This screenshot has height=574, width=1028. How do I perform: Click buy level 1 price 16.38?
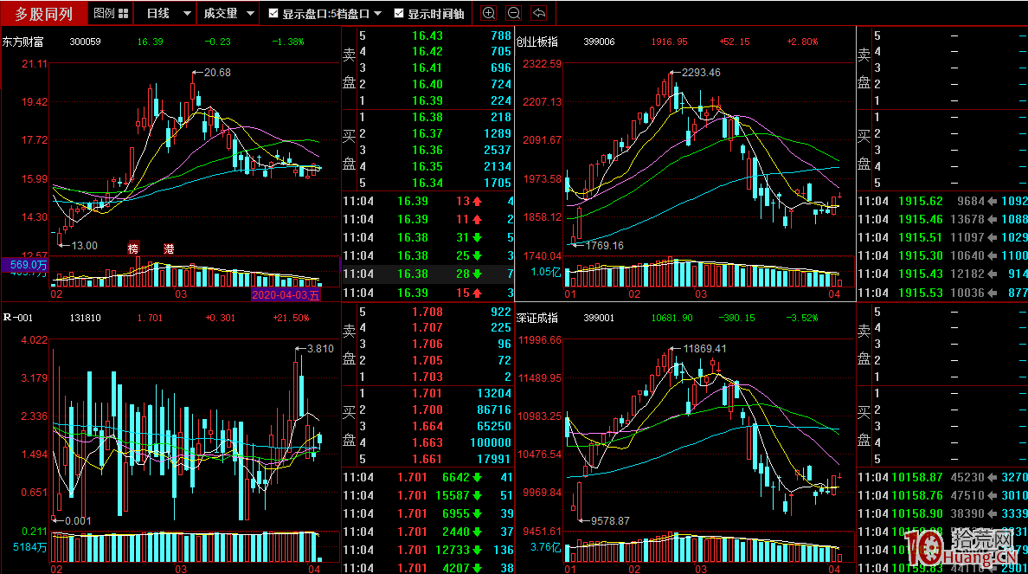tap(427, 117)
